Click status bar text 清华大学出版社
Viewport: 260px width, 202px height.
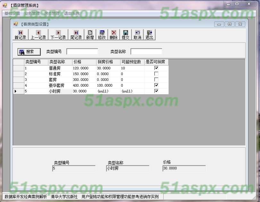pyautogui.click(x=64, y=197)
